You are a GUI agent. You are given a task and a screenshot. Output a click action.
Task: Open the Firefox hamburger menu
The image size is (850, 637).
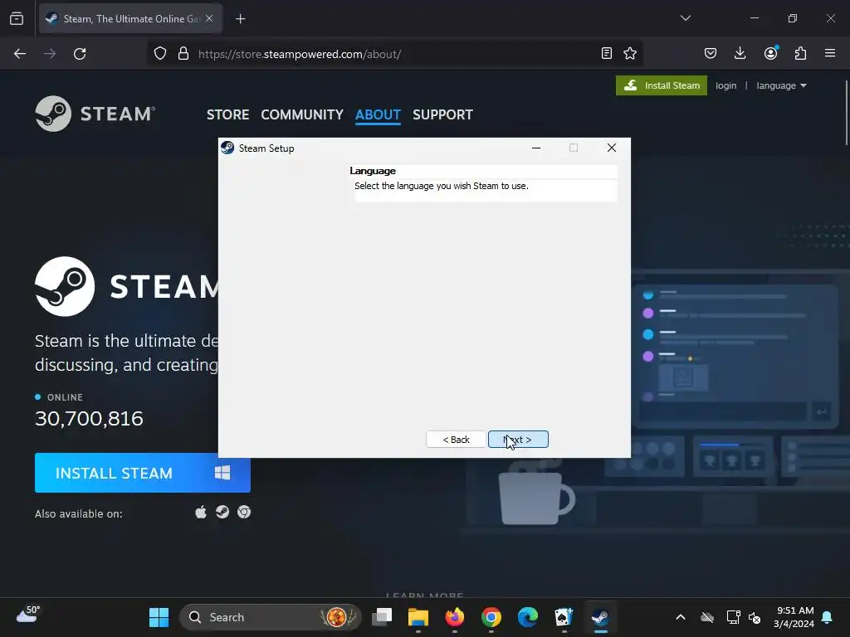[x=830, y=53]
